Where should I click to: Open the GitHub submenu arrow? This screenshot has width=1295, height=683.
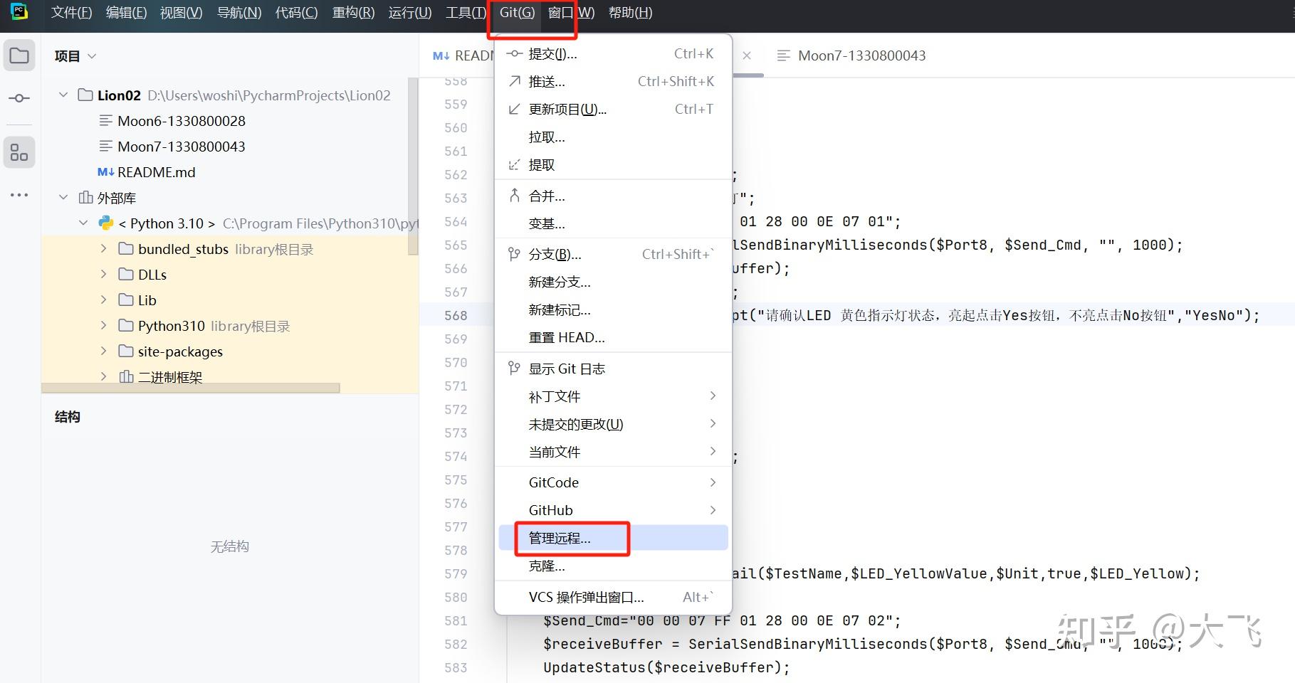pos(713,509)
